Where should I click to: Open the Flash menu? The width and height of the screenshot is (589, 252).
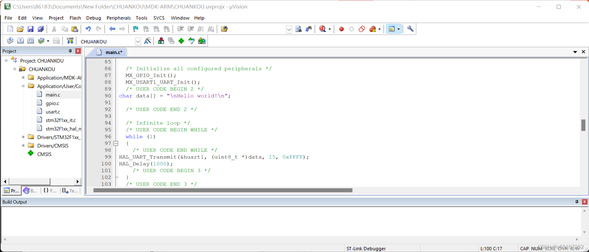pyautogui.click(x=75, y=18)
